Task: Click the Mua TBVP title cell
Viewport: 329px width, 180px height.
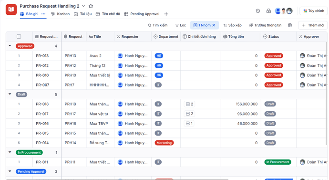Action: coord(100,124)
